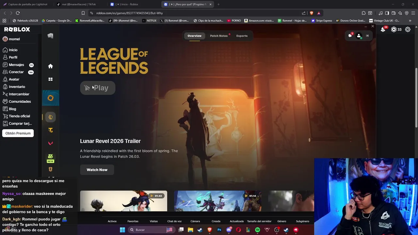Play the 01:14 video thumbnail
This screenshot has height=235, width=418.
point(217,201)
